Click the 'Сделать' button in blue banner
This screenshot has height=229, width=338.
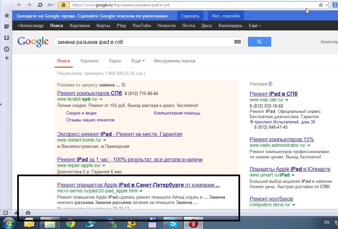pos(190,16)
